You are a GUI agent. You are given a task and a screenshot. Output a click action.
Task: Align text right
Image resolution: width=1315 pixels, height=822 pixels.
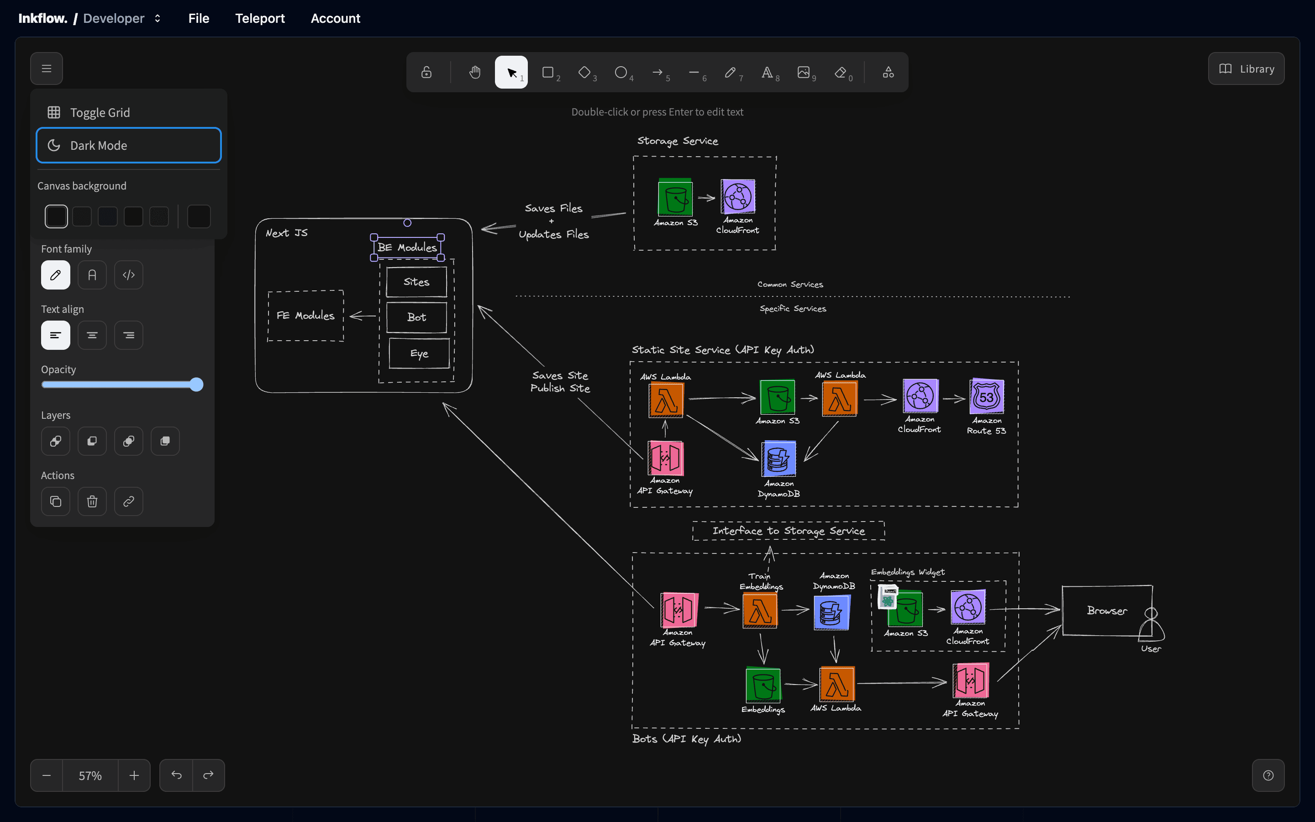click(129, 335)
